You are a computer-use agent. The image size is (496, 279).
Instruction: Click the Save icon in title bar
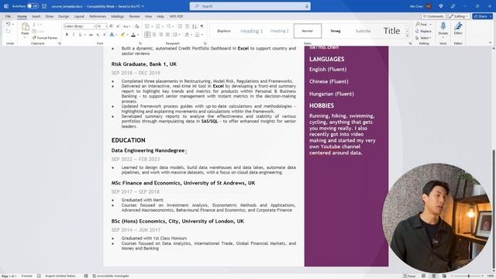44,6
